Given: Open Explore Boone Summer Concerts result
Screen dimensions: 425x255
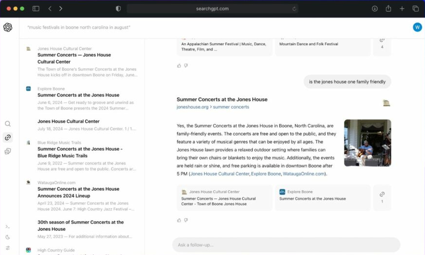Looking at the screenshot, I should click(x=78, y=95).
